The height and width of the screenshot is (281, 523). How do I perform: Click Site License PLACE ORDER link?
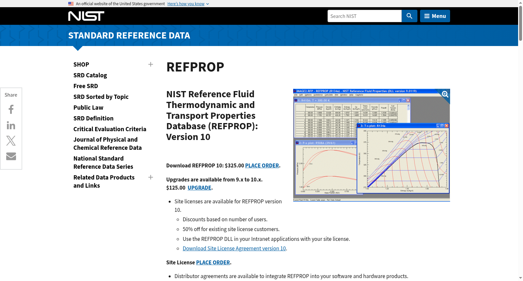point(213,262)
